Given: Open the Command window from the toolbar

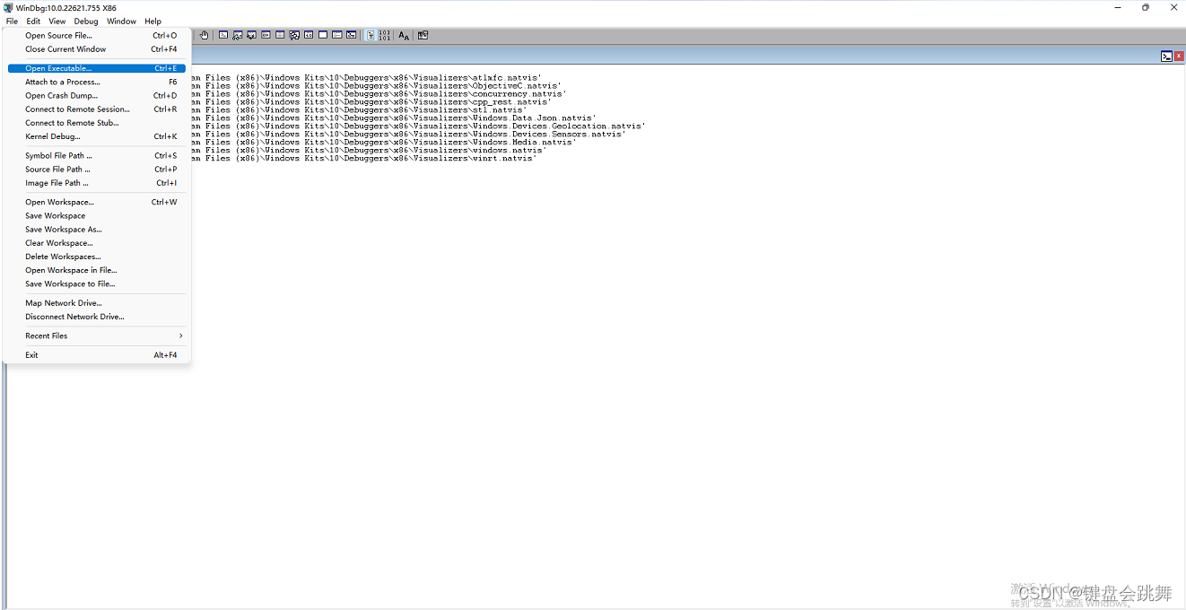Looking at the screenshot, I should (222, 35).
